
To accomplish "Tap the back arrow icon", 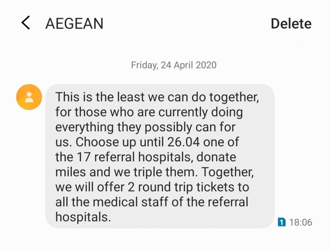I will (x=25, y=23).
